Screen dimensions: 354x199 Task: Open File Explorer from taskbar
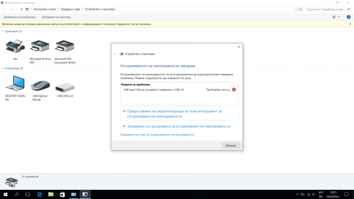point(51,194)
